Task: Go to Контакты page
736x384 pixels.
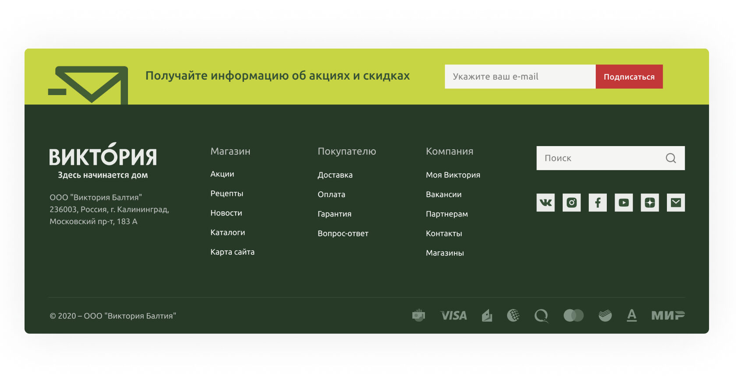Action: [444, 234]
